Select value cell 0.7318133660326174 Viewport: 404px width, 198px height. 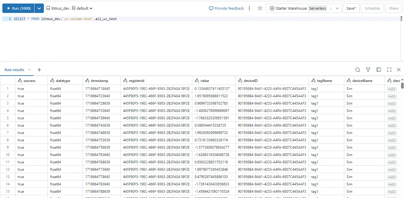click(214, 140)
